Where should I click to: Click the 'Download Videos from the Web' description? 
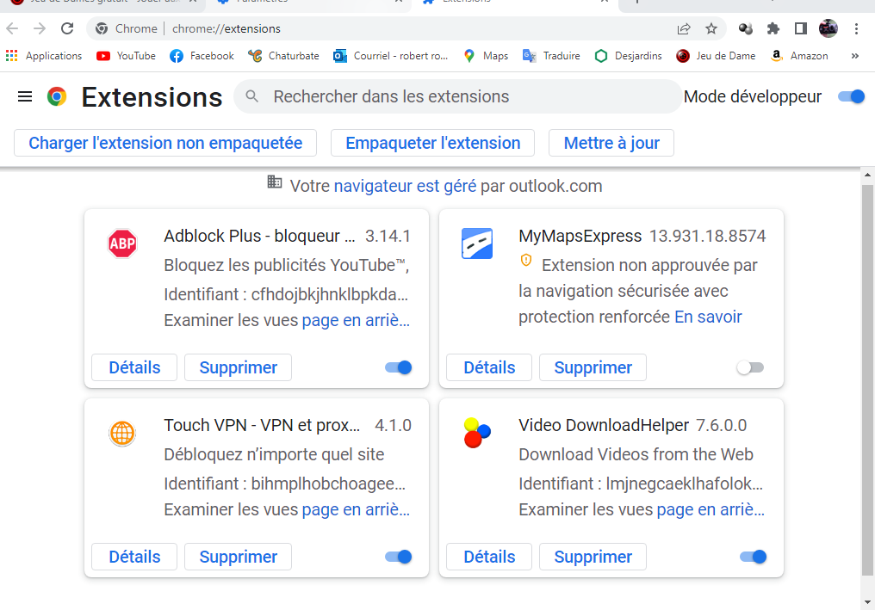click(x=636, y=454)
